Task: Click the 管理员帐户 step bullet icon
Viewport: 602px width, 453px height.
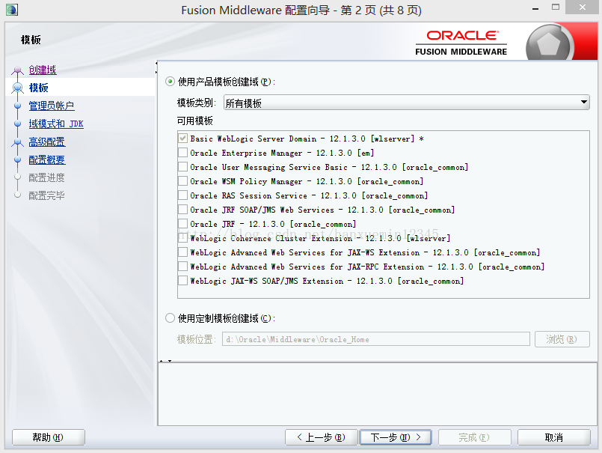Action: [17, 106]
